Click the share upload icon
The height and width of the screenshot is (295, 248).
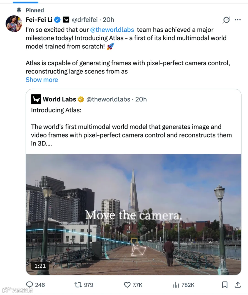pyautogui.click(x=238, y=285)
